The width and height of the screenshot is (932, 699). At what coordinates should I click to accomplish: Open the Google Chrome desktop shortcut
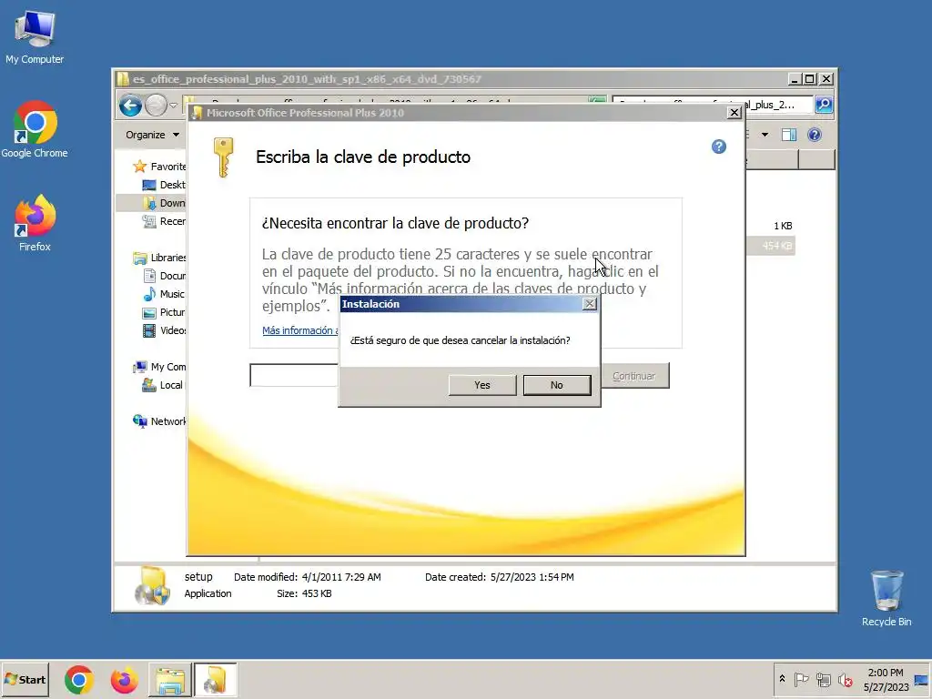pyautogui.click(x=35, y=129)
